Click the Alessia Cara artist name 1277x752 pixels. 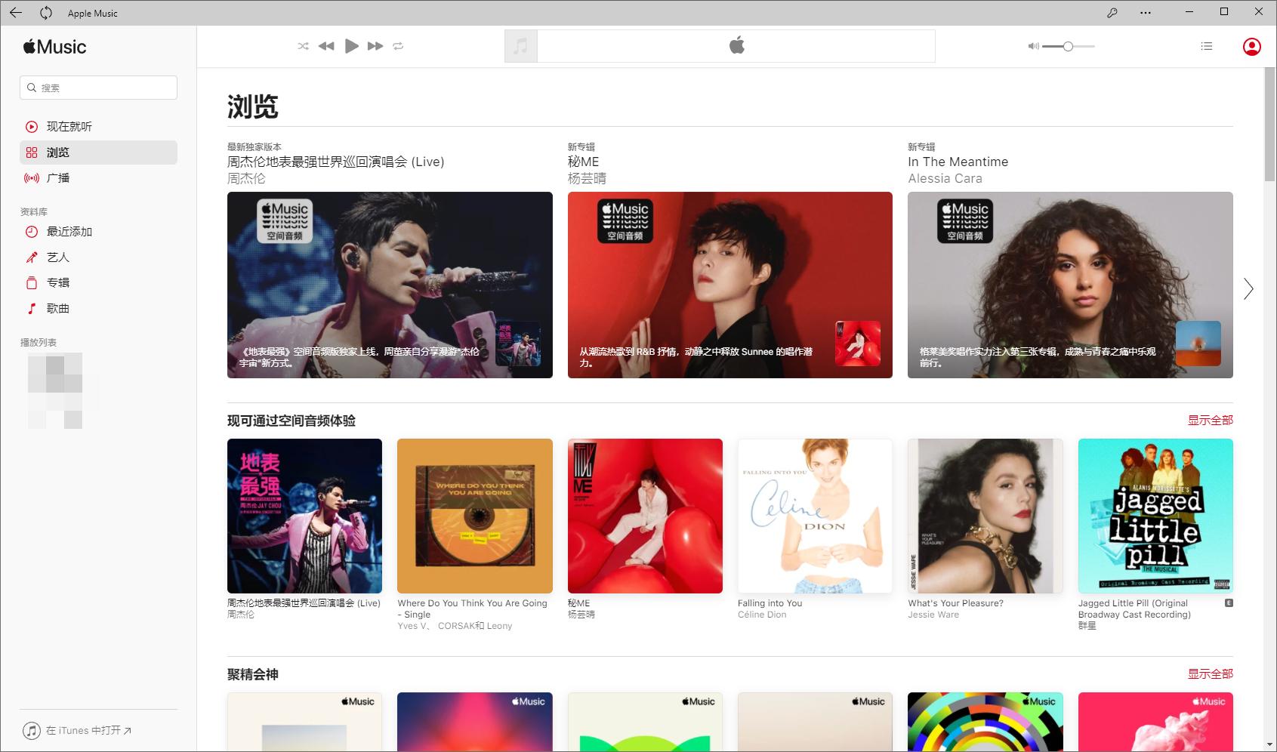click(x=945, y=179)
